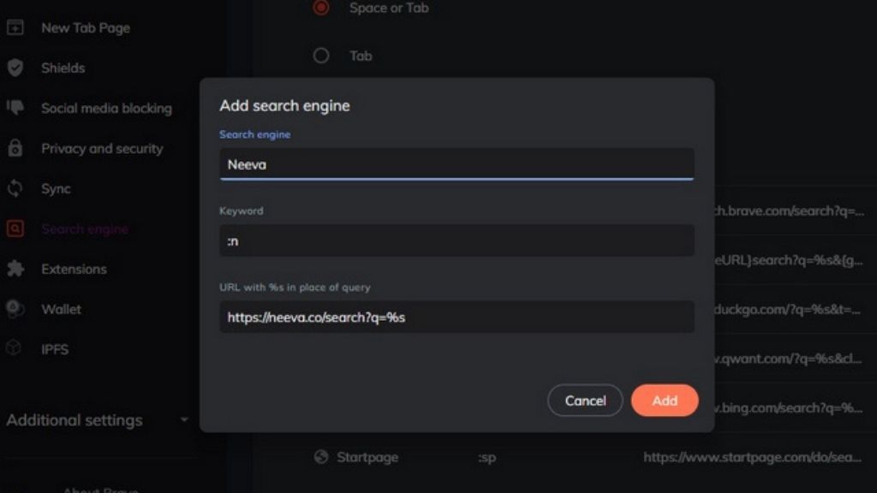The height and width of the screenshot is (493, 877).
Task: Click the URL field with neeva.co address
Action: (457, 317)
